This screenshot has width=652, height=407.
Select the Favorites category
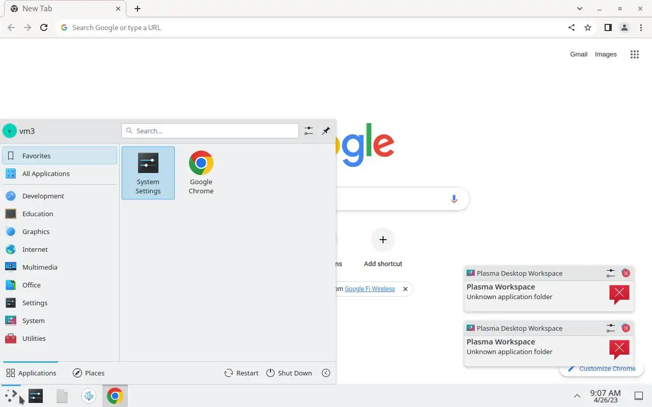pos(60,156)
